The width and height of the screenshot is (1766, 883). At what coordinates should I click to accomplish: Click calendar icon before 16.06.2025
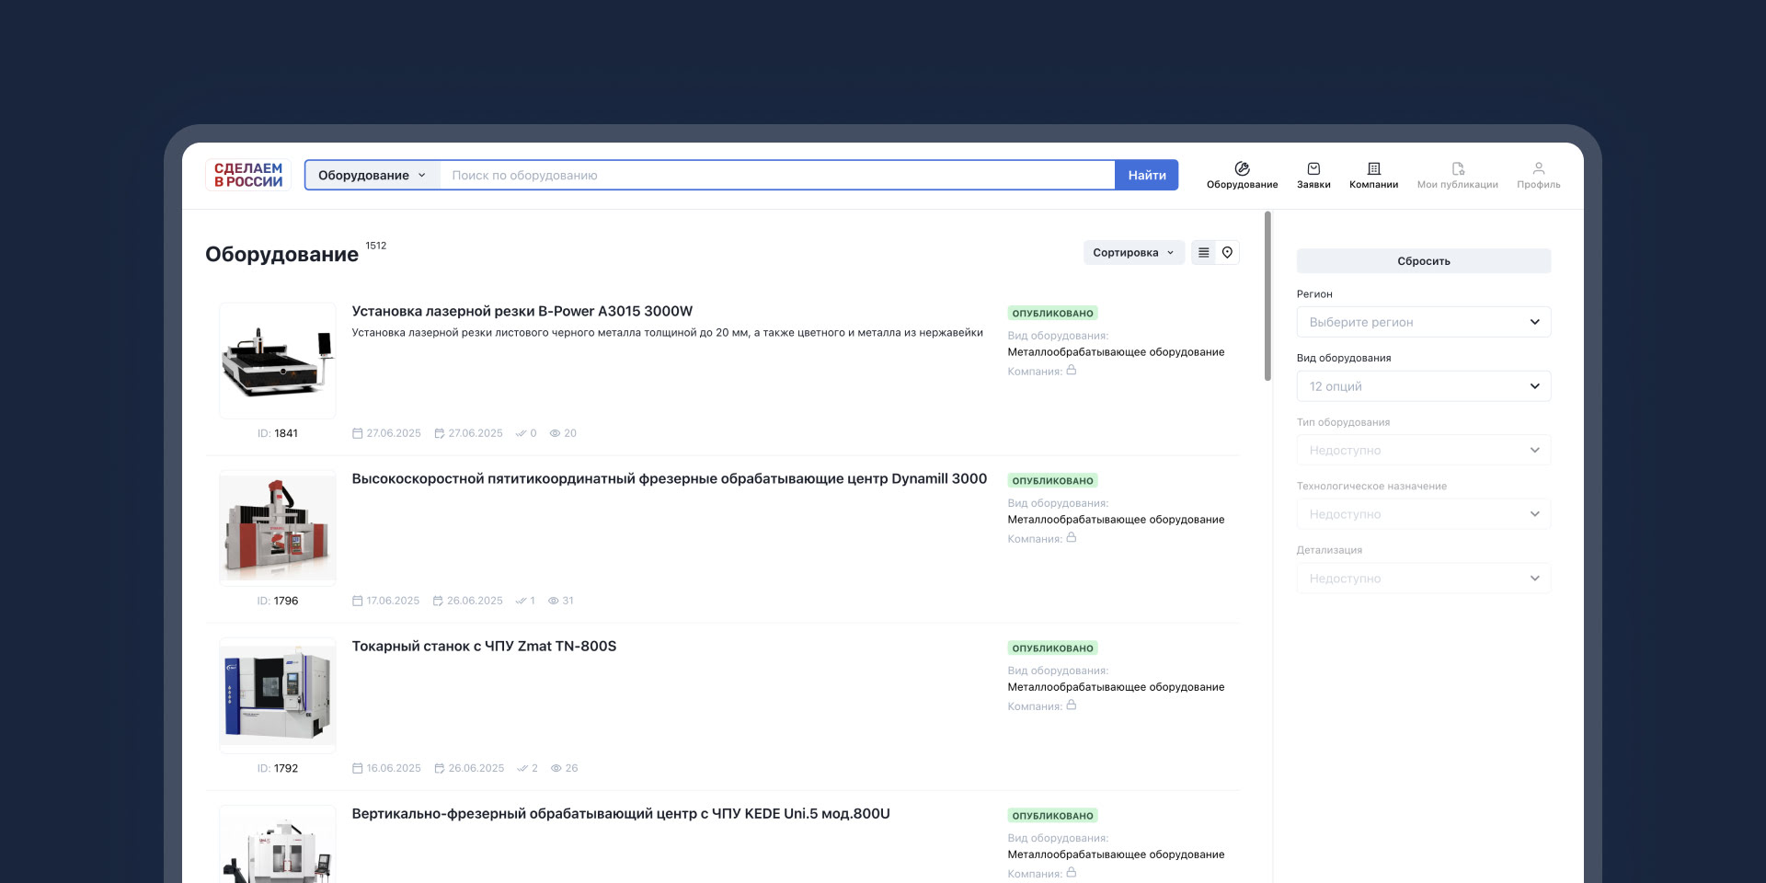coord(358,768)
